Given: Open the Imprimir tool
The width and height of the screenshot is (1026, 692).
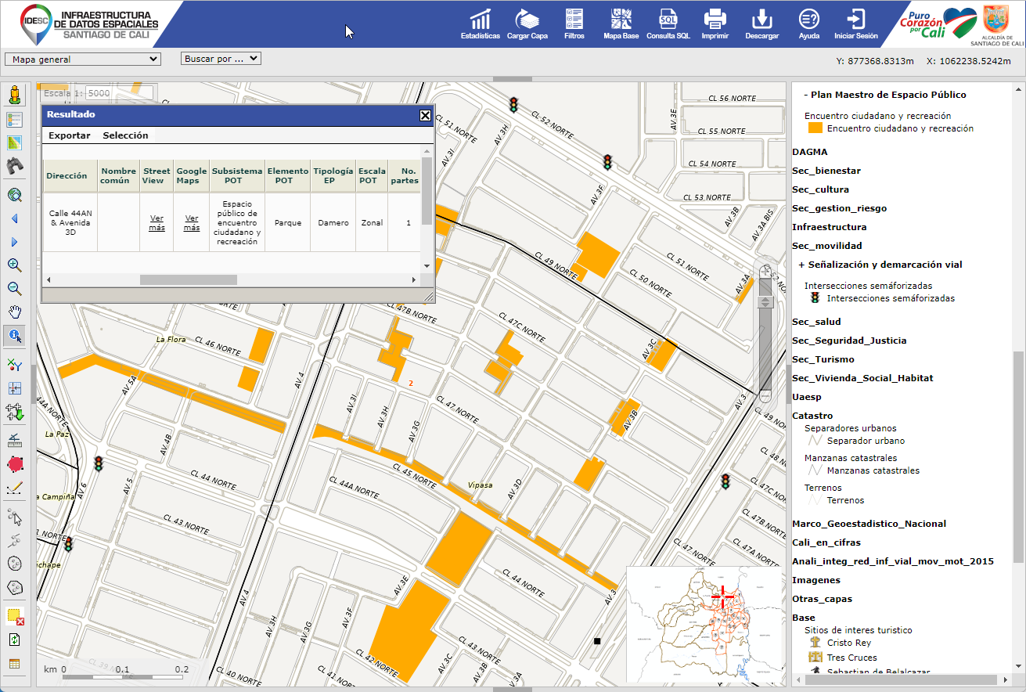Looking at the screenshot, I should click(715, 23).
